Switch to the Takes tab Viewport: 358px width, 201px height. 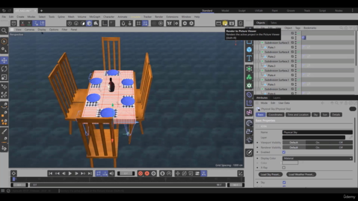(274, 23)
